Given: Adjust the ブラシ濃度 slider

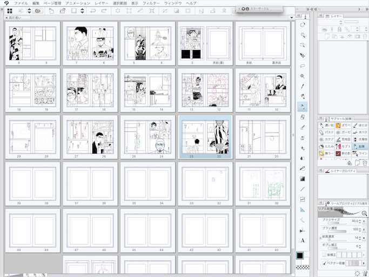Looking at the screenshot, I should pos(337,232).
